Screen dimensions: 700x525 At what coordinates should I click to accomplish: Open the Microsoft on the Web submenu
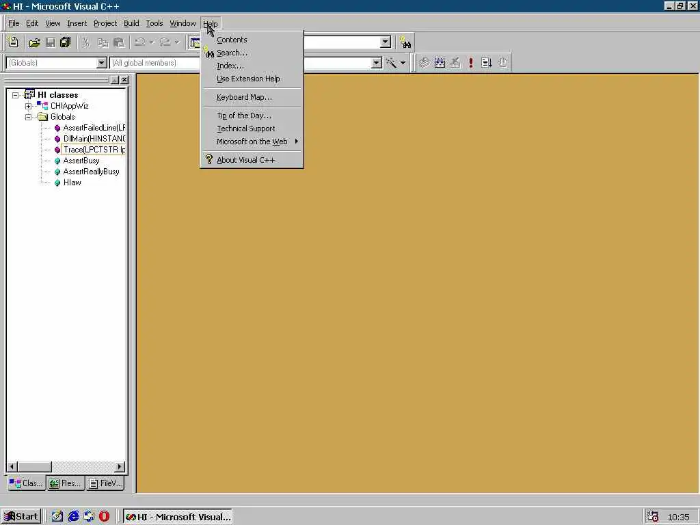point(252,142)
